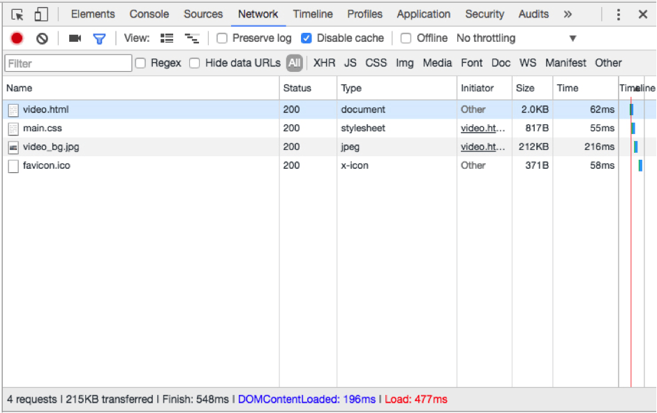The width and height of the screenshot is (657, 413).
Task: Click the capture screenshots camera icon
Action: pos(75,38)
